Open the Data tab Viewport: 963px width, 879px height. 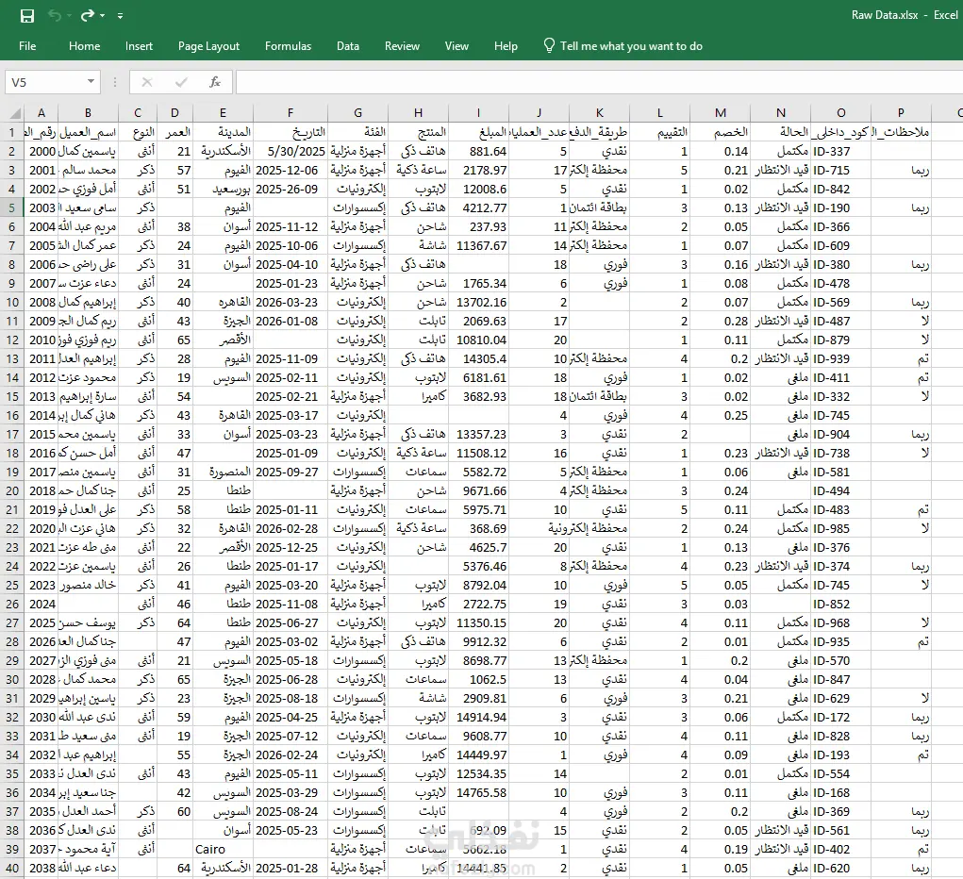(348, 46)
